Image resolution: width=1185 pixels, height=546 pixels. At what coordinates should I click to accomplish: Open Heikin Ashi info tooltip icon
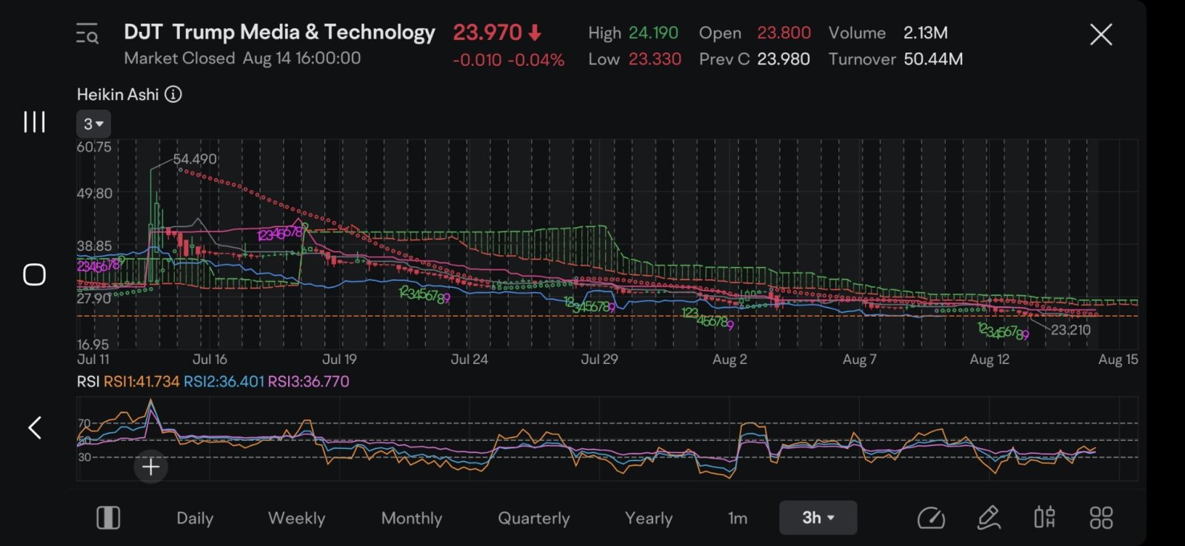(173, 95)
